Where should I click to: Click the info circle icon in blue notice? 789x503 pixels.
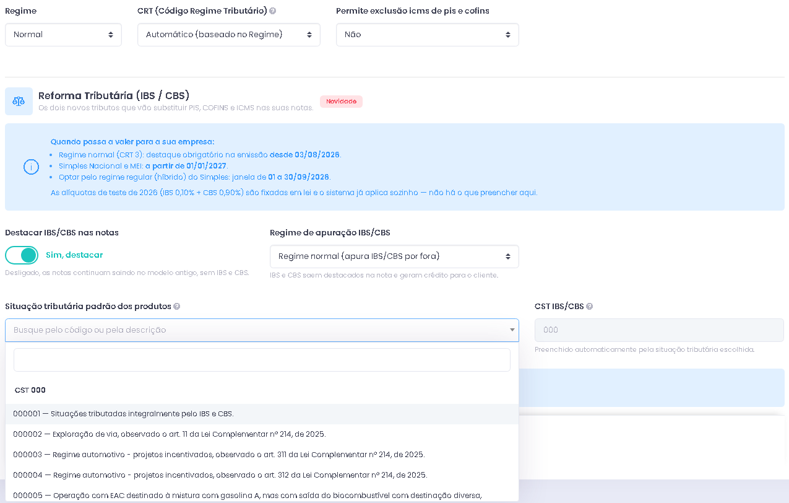31,167
